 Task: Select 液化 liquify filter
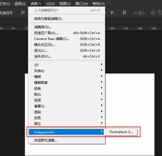(67, 51)
